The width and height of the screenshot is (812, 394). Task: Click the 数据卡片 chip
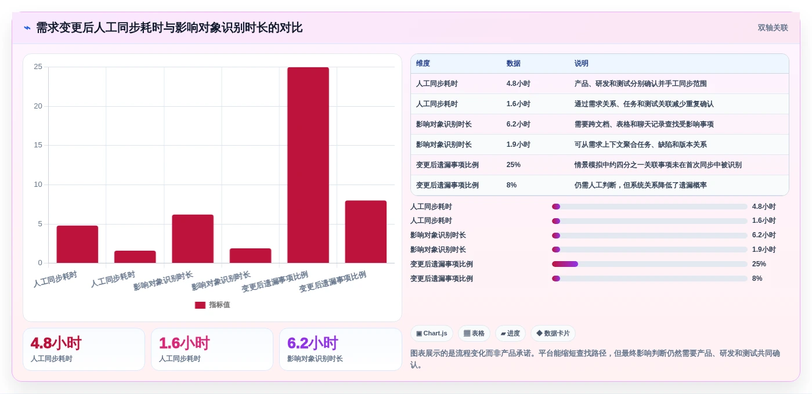553,334
